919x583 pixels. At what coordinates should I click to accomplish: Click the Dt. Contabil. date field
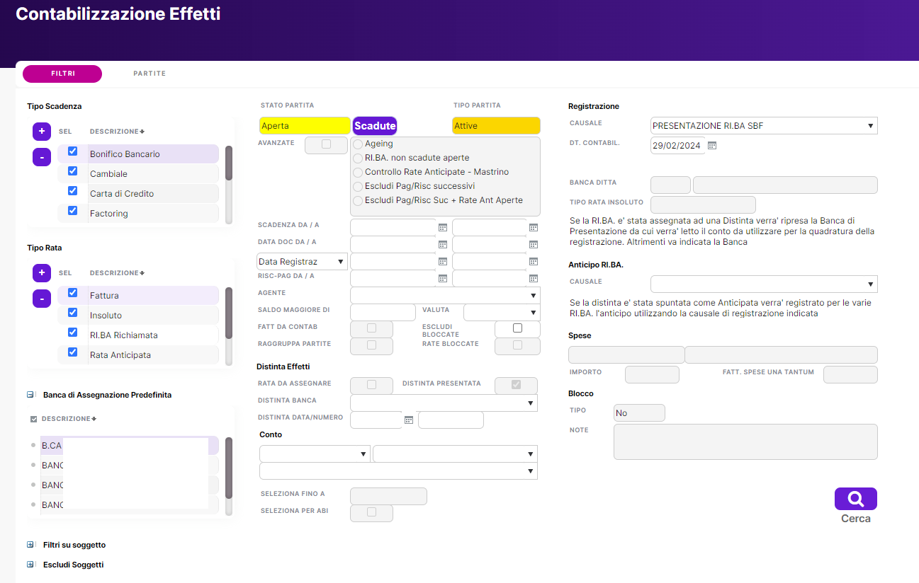677,146
